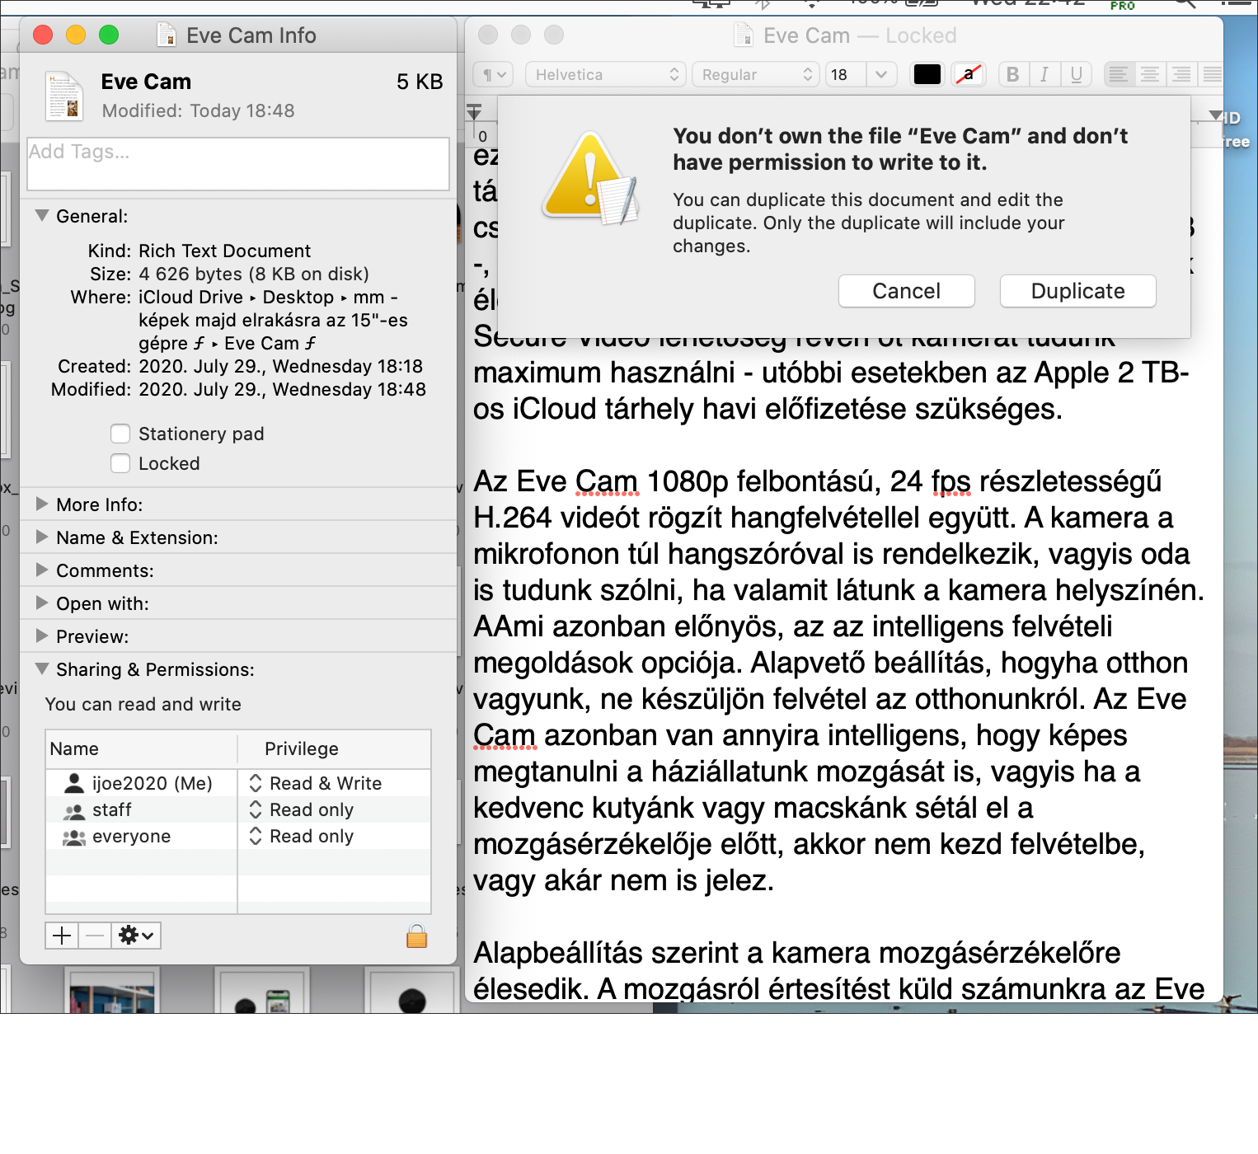Screen dimensions: 1258x1154
Task: Open paragraph styles menu
Action: click(494, 75)
